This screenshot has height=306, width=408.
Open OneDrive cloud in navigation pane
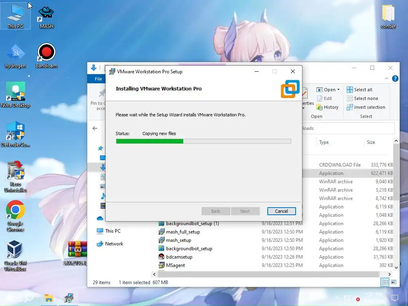(x=100, y=218)
